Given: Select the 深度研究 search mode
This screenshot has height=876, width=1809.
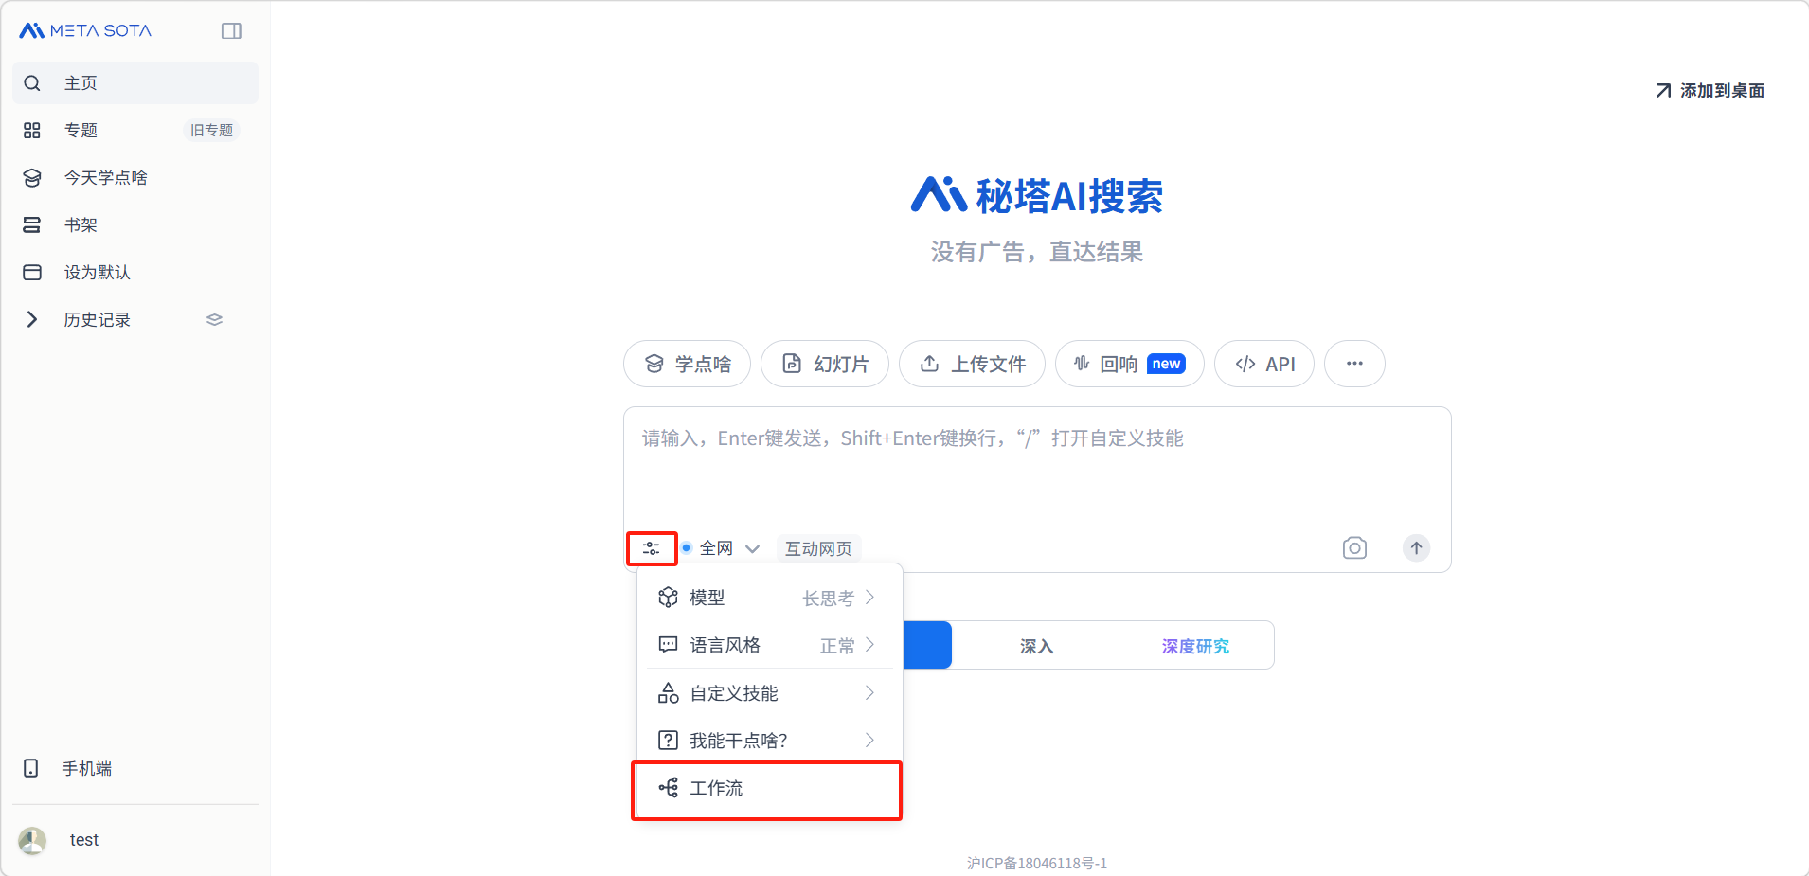Looking at the screenshot, I should click(1195, 646).
